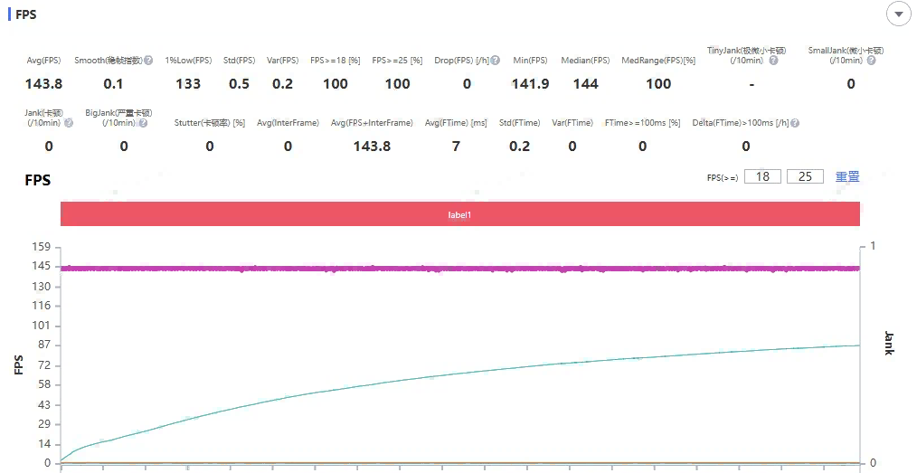Click help icon beside Jank (/10min)
917x473 pixels.
click(69, 123)
